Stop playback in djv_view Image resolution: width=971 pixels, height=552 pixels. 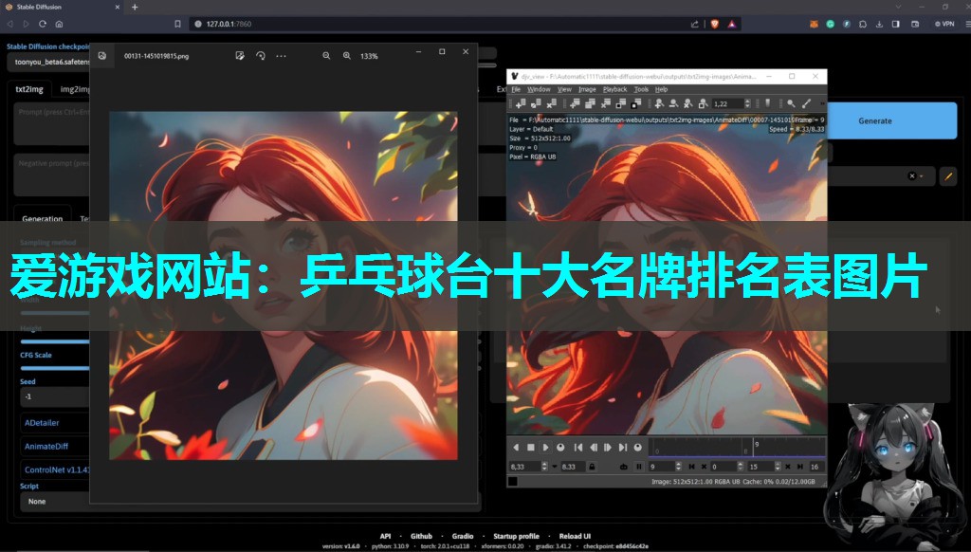[x=531, y=448]
